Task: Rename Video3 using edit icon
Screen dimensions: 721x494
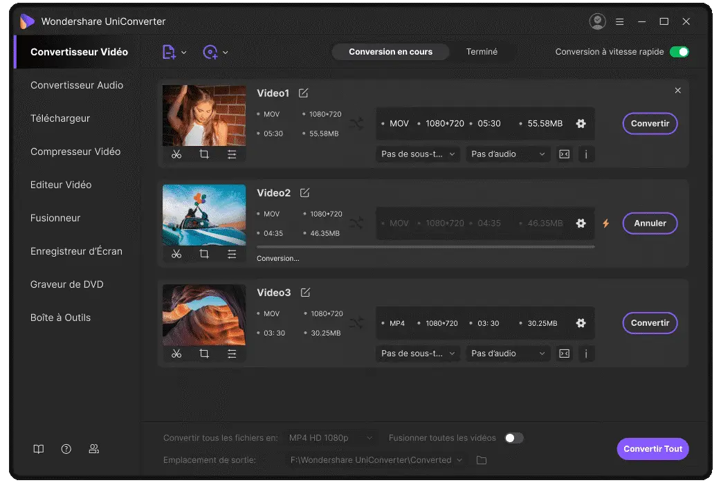Action: (305, 293)
